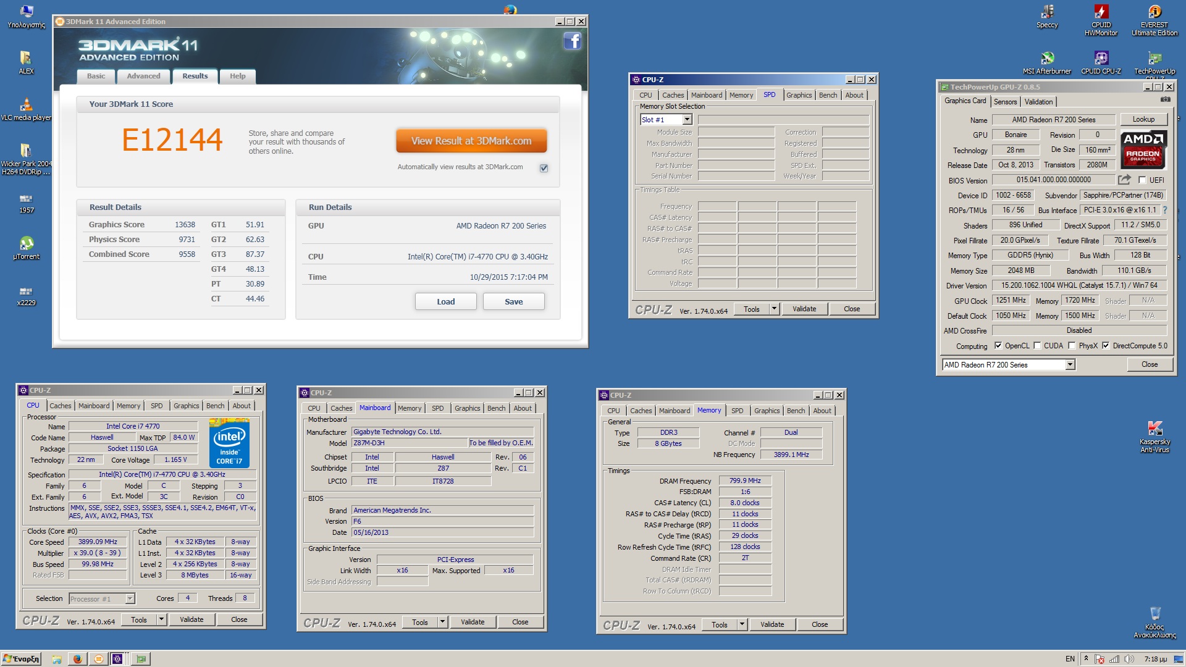Image resolution: width=1186 pixels, height=667 pixels.
Task: Show hidden tray icons arrow
Action: pyautogui.click(x=1086, y=658)
